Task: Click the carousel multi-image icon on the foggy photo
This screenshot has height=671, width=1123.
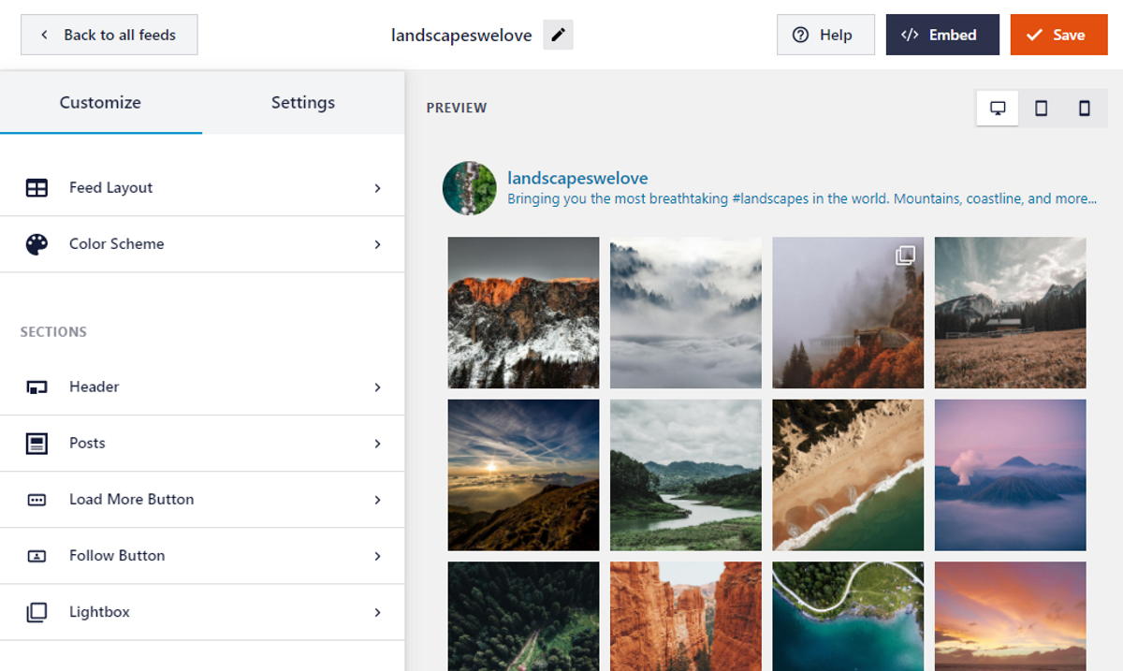Action: pyautogui.click(x=905, y=255)
